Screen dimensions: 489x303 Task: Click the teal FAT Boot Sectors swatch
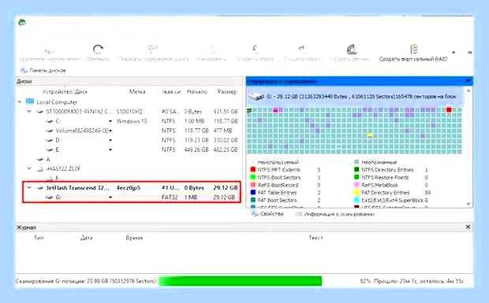(x=253, y=201)
